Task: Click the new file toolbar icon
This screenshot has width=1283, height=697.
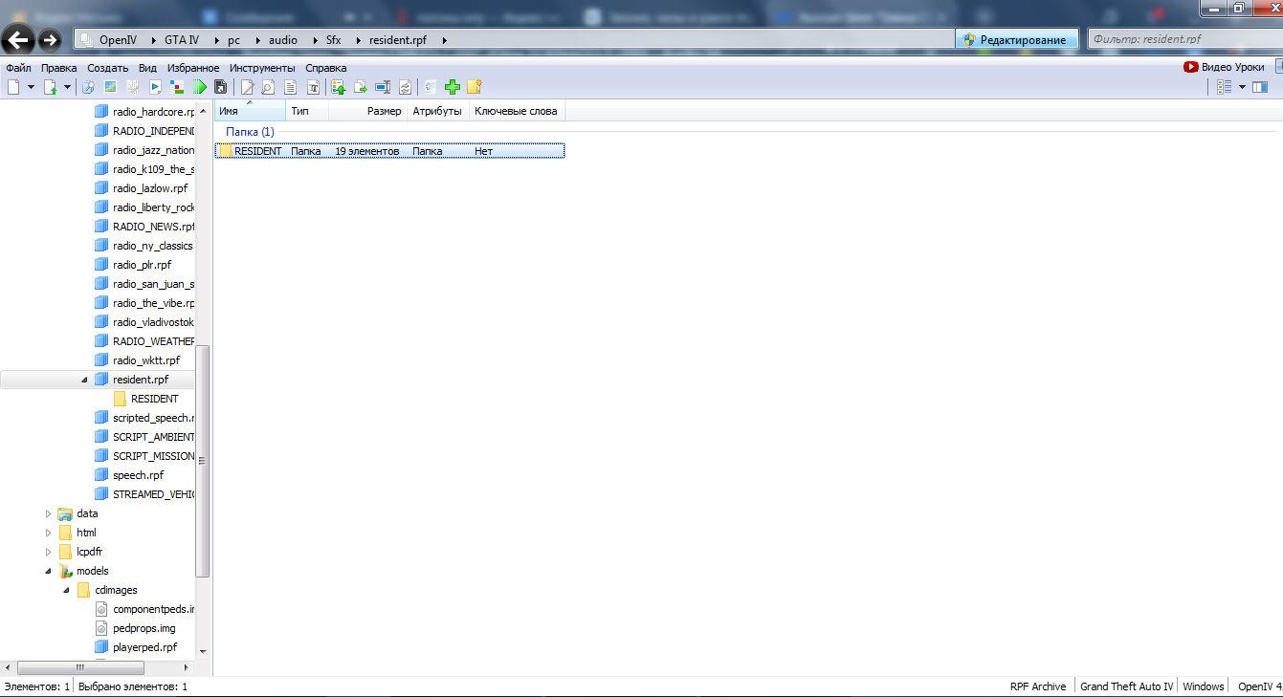Action: 13,87
